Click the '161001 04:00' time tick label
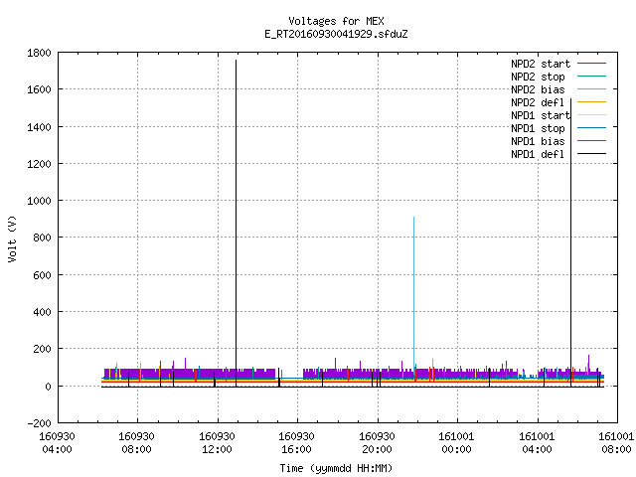 tap(537, 442)
